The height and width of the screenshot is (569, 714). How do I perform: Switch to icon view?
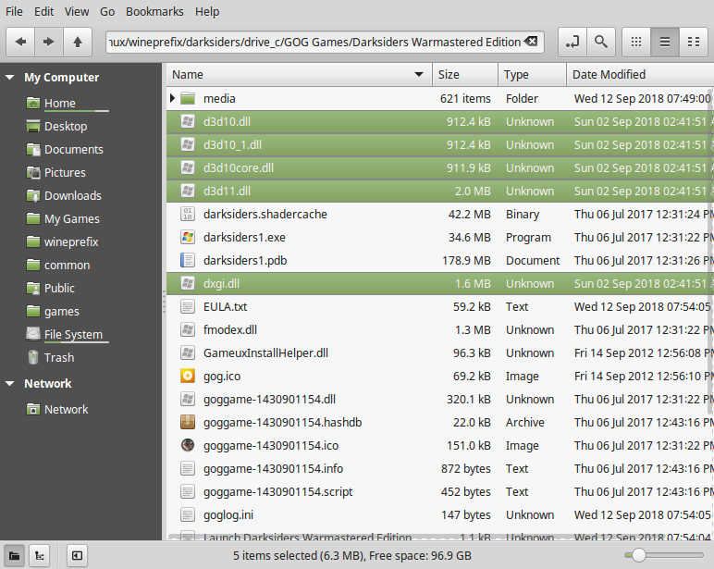point(636,43)
